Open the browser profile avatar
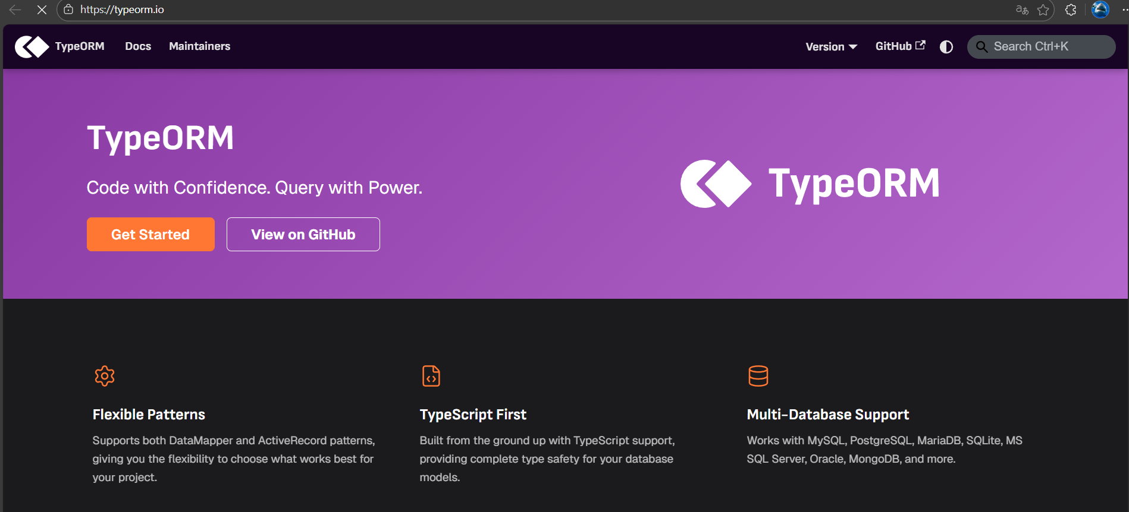The image size is (1129, 512). (1100, 10)
